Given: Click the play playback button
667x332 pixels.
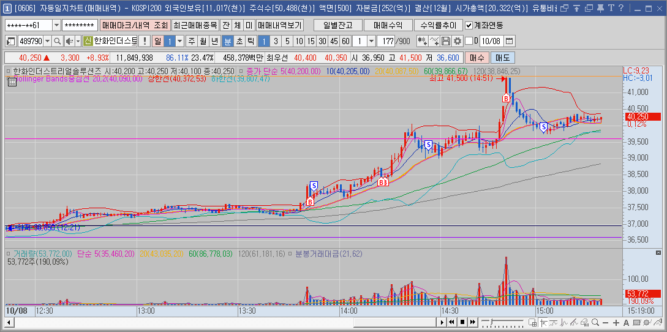Looking at the screenshot, I should click(x=442, y=322).
